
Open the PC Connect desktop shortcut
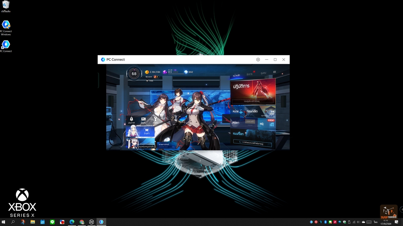tap(6, 46)
